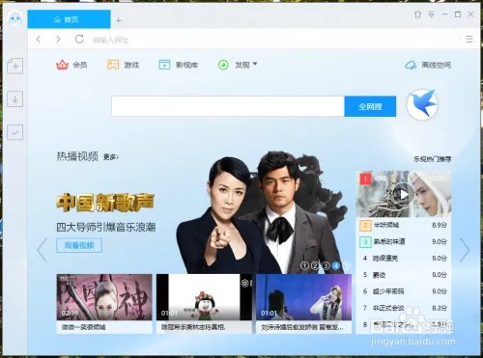
Task: Click the 观看视频 watch button
Action: tap(79, 246)
